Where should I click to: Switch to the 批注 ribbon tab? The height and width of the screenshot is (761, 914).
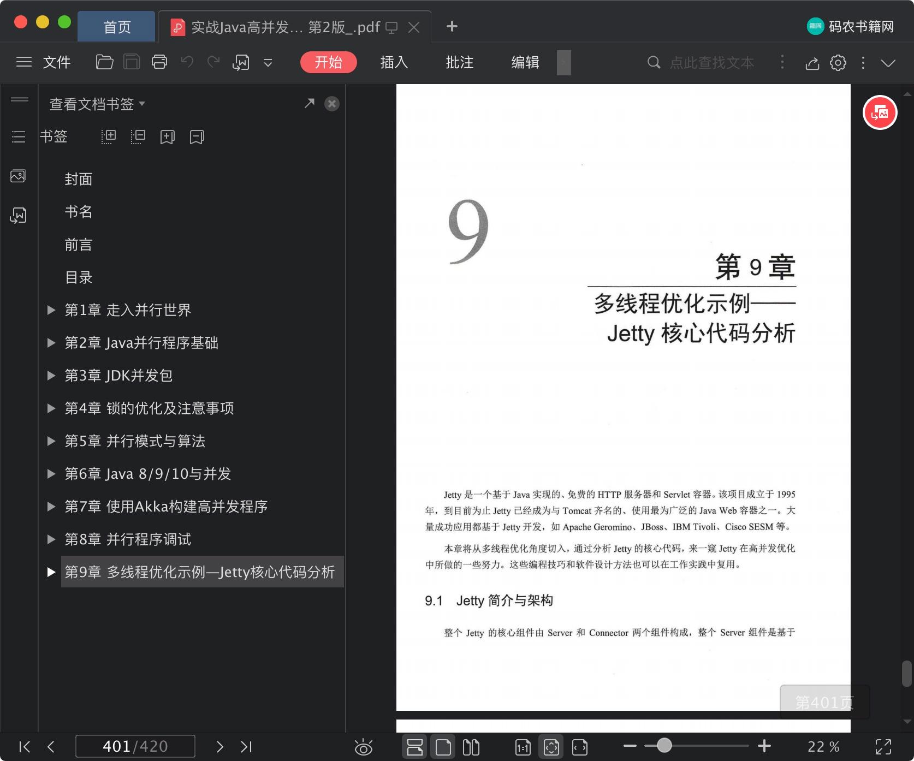coord(460,62)
